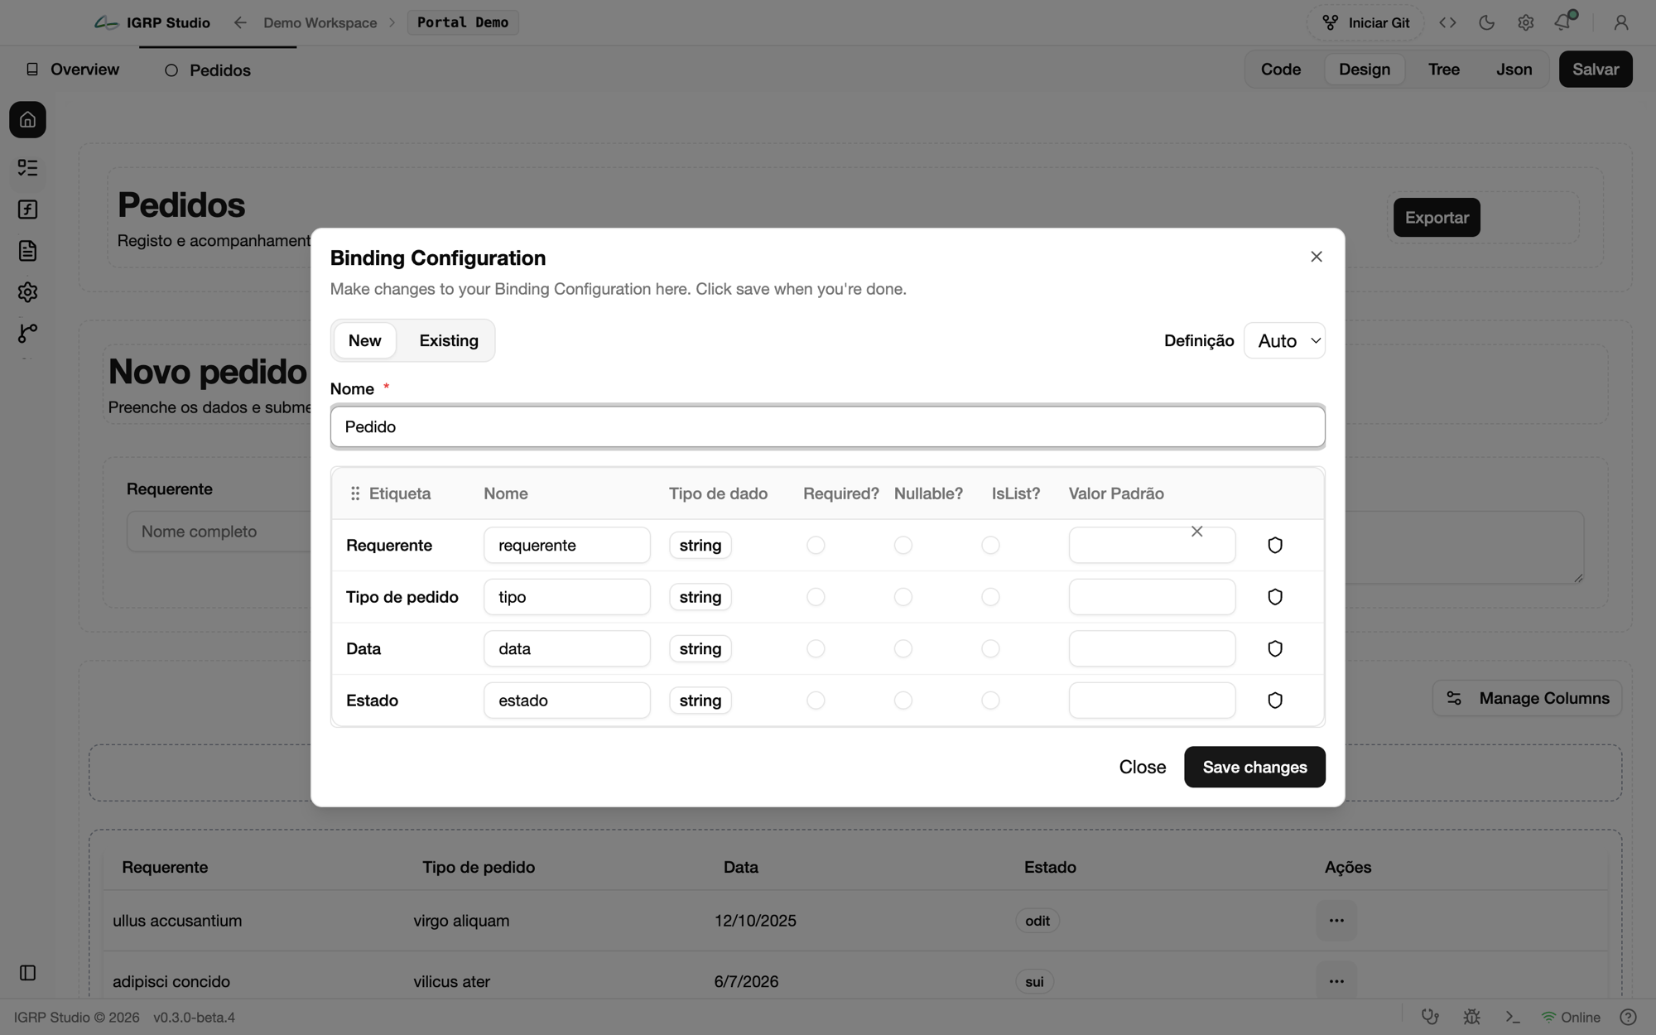1656x1035 pixels.
Task: Click the shield icon in Data row
Action: pos(1275,648)
